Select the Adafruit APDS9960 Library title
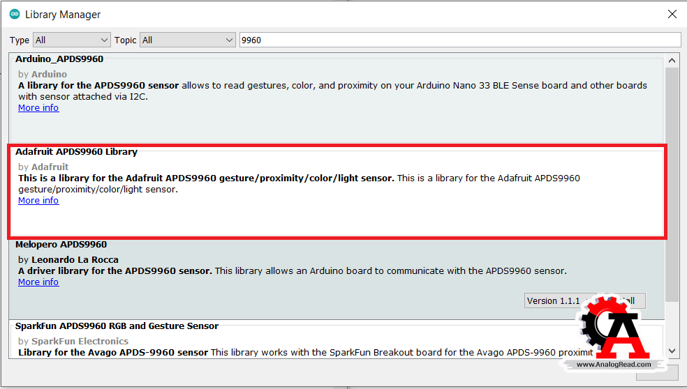Viewport: 687px width, 389px height. [76, 152]
